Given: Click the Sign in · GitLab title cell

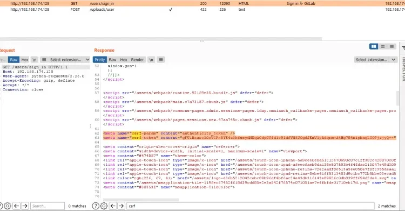Looking at the screenshot, I should (301, 3).
